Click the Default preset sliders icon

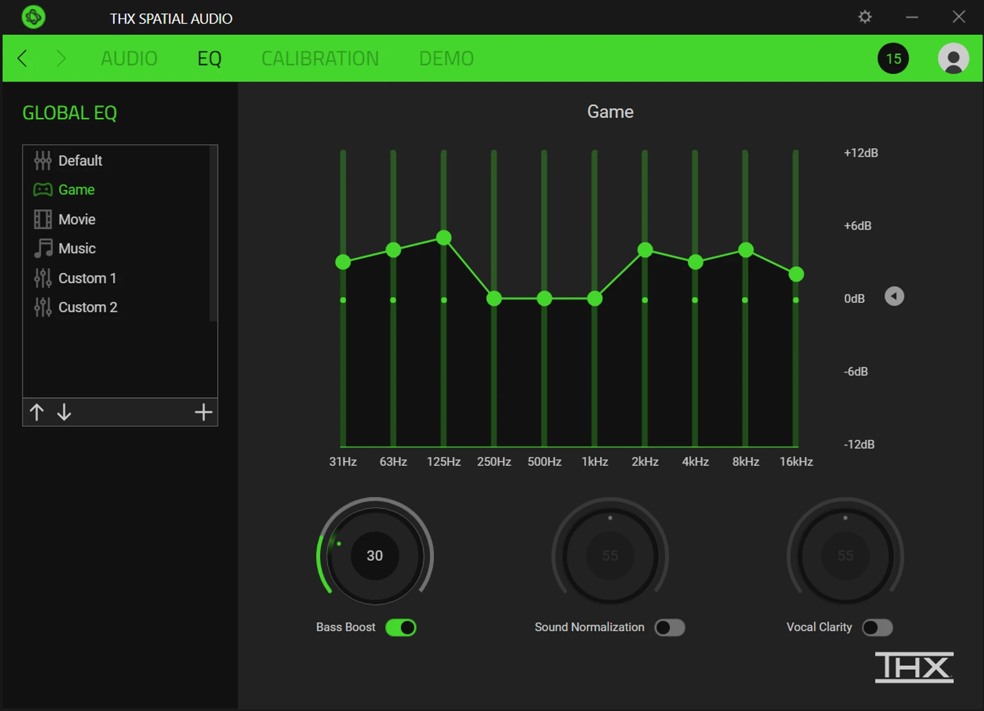(43, 161)
